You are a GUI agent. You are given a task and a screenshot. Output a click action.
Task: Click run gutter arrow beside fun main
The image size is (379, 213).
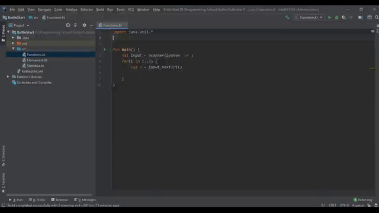(x=105, y=49)
